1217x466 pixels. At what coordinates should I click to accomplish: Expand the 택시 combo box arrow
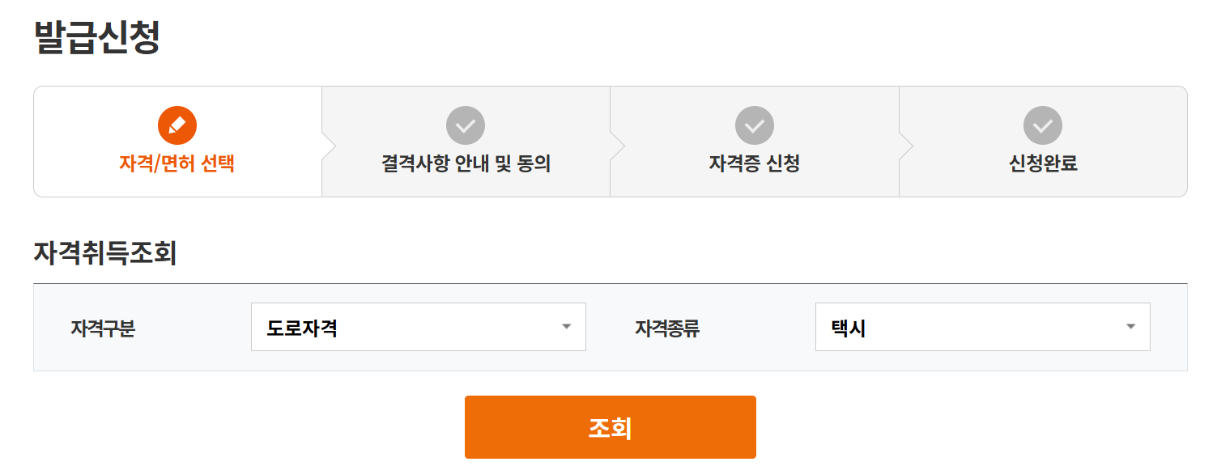point(1131,327)
